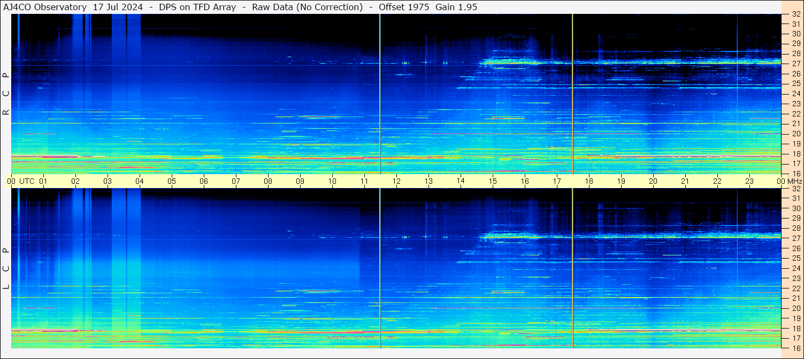
Task: Select the 16 hour tick on time axis
Action: 525,181
